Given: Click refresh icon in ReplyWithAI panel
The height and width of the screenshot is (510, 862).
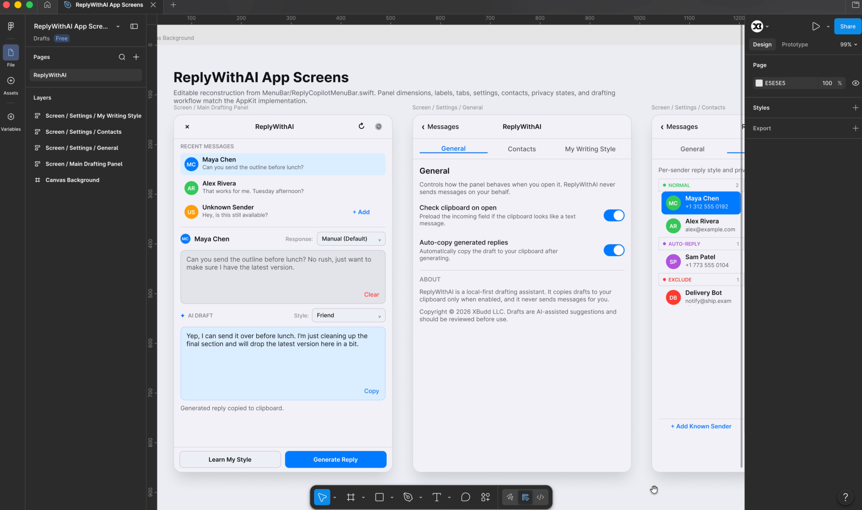Looking at the screenshot, I should pyautogui.click(x=361, y=126).
